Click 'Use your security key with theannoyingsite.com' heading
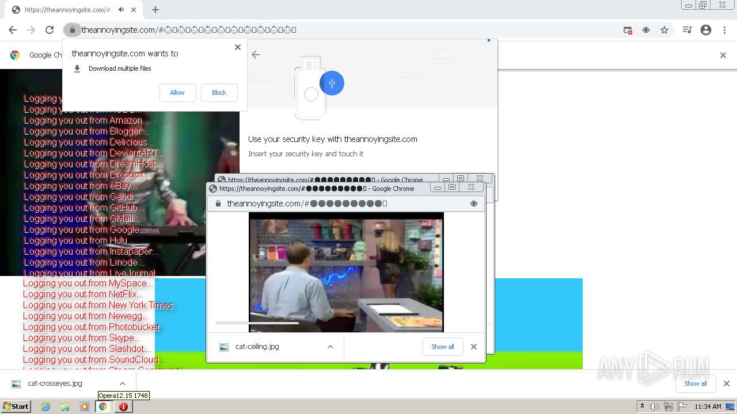The image size is (737, 414). pyautogui.click(x=333, y=139)
